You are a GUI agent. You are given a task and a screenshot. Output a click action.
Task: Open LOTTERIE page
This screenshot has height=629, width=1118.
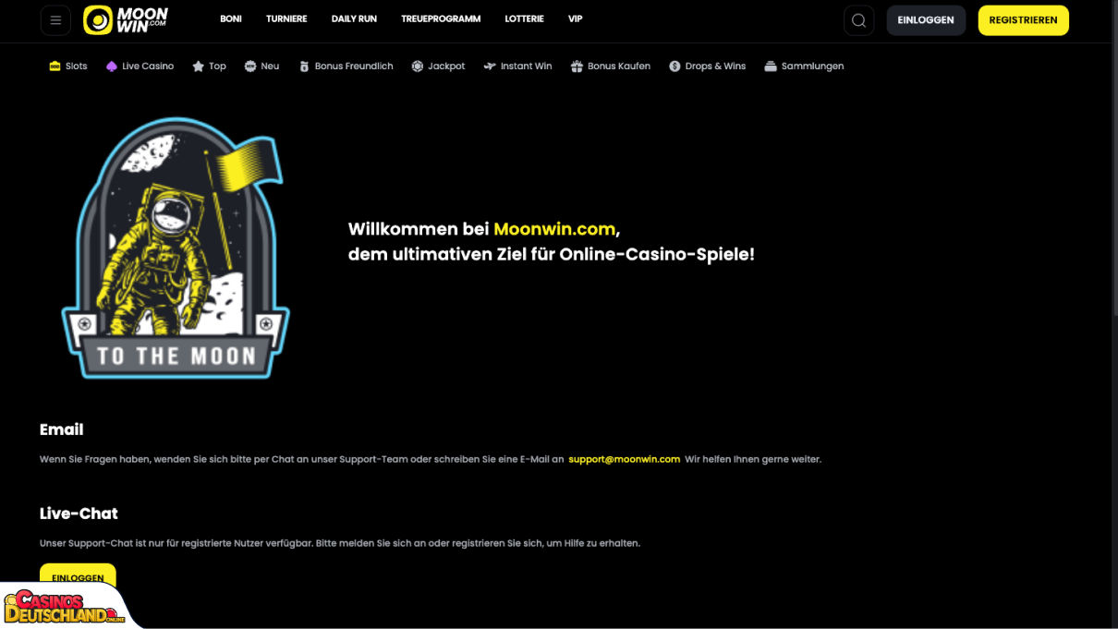click(x=524, y=19)
